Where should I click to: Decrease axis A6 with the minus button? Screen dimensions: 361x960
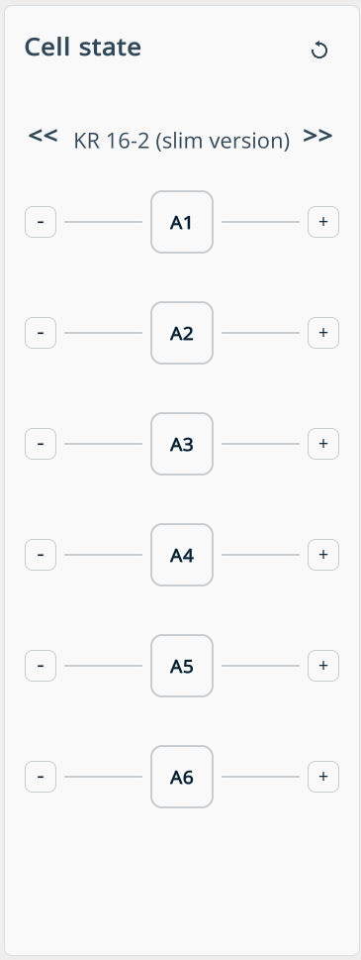tap(41, 777)
